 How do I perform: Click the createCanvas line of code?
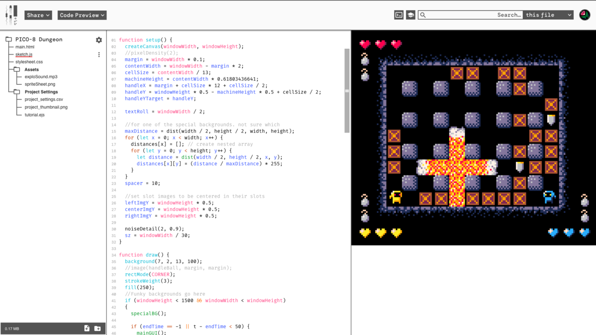(184, 47)
